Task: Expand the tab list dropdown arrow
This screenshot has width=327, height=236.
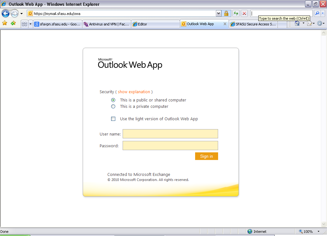Action: tap(30, 24)
